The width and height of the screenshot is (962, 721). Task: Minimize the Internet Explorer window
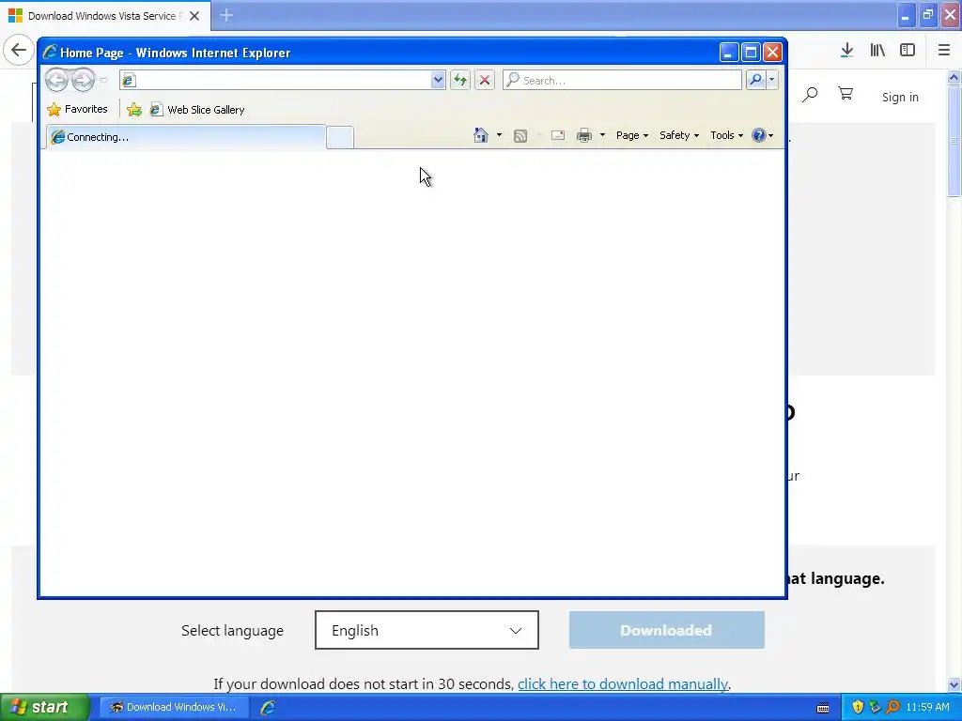pyautogui.click(x=728, y=53)
